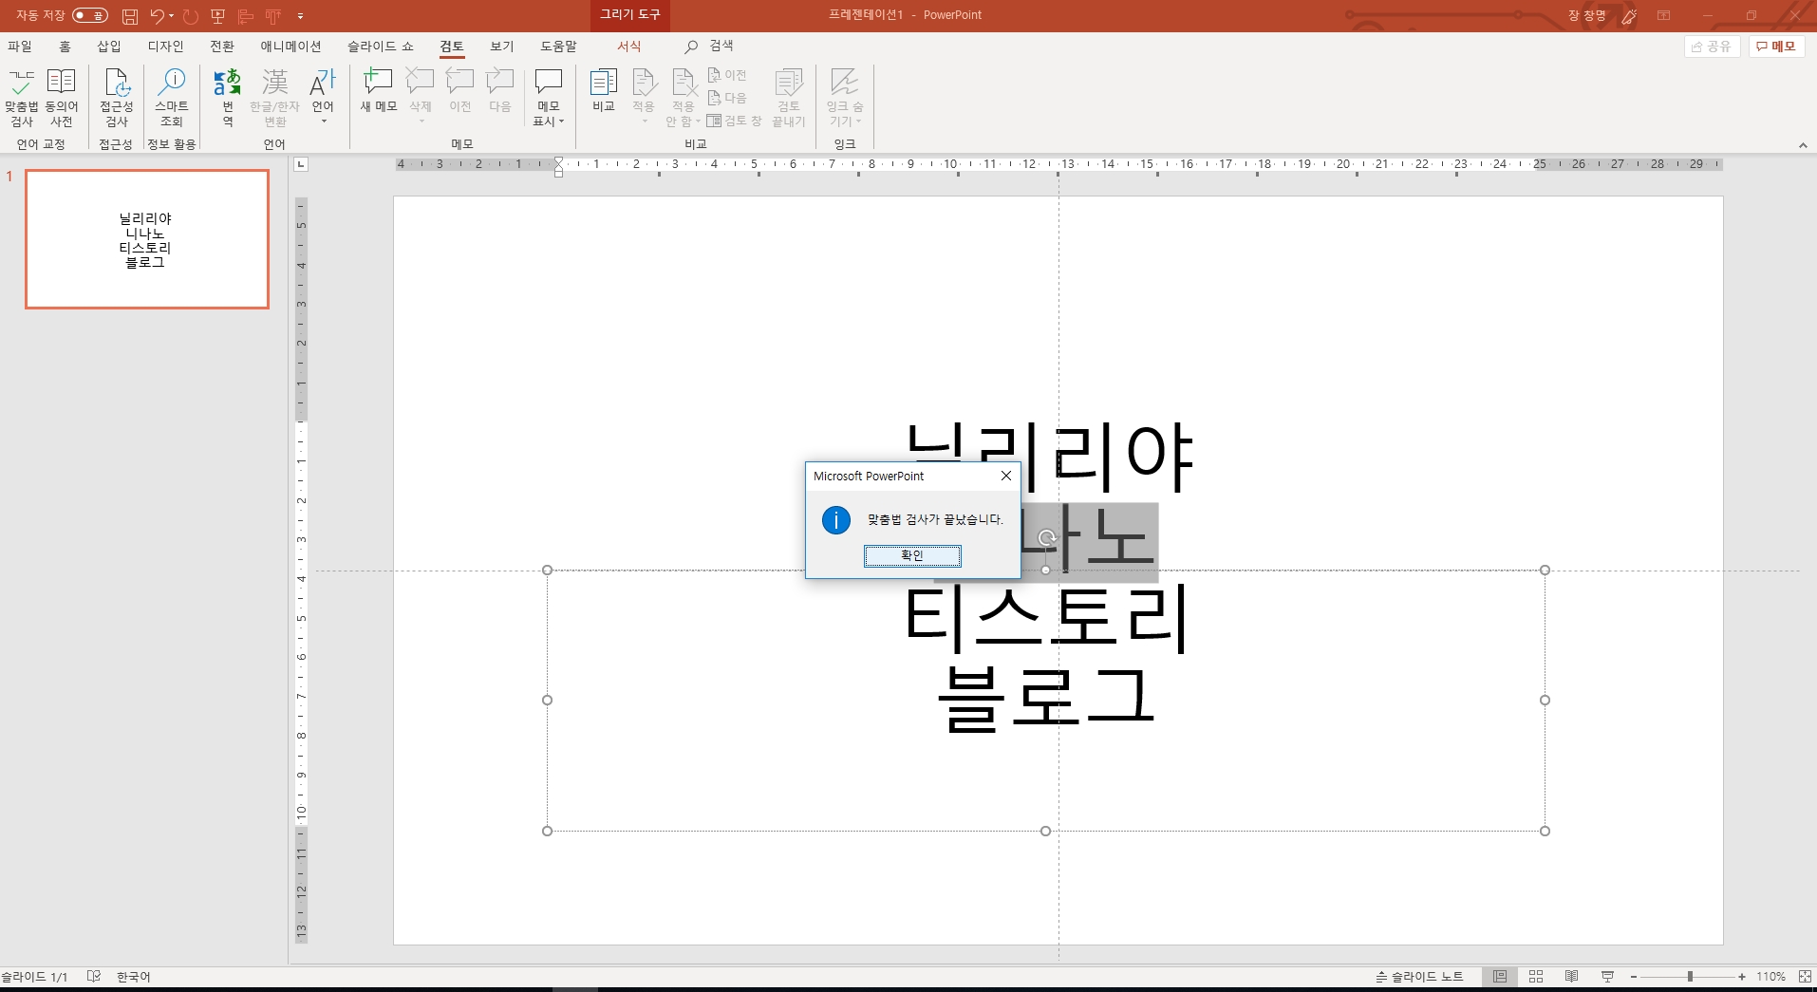This screenshot has height=992, width=1817.
Task: Open the 파일 file tab
Action: coord(20,46)
